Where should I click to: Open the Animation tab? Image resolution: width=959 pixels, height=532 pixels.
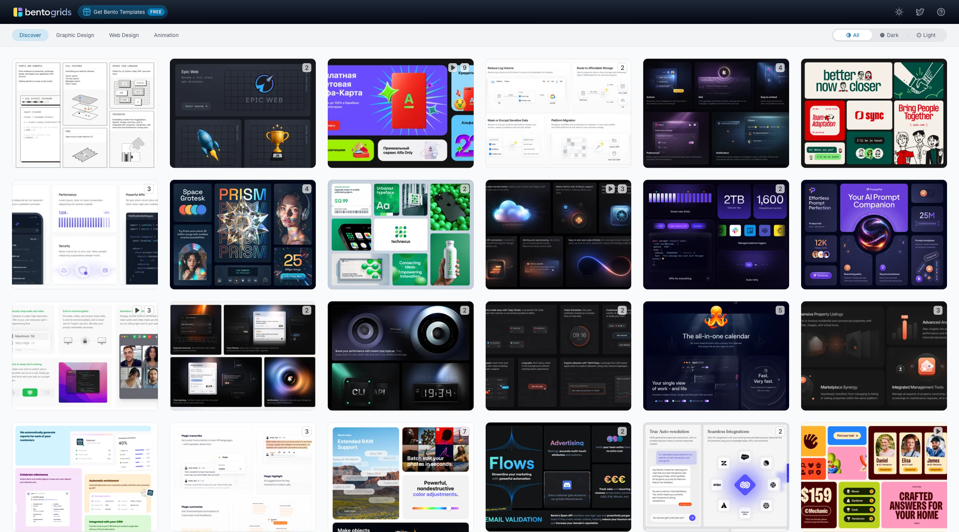click(166, 35)
